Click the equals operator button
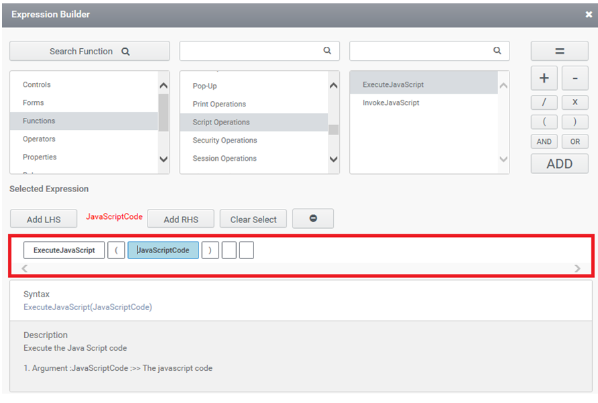Screen dimensions: 598x403 pyautogui.click(x=559, y=52)
